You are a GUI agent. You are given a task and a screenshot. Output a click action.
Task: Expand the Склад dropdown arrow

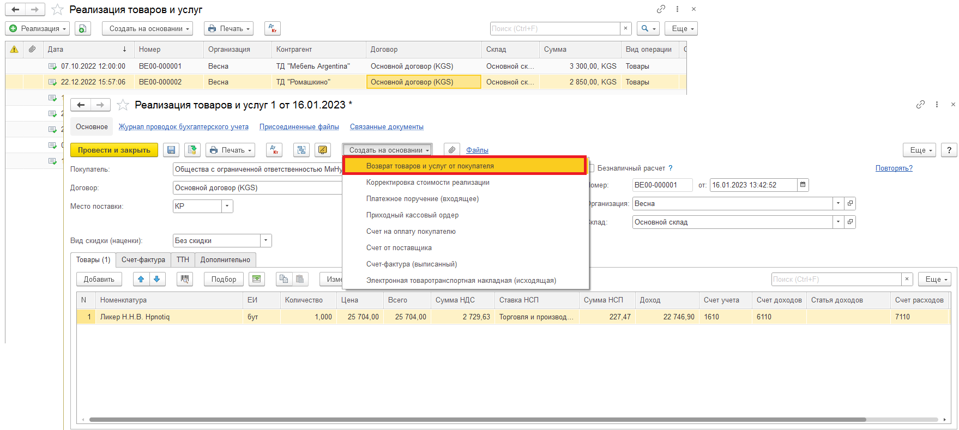click(838, 222)
